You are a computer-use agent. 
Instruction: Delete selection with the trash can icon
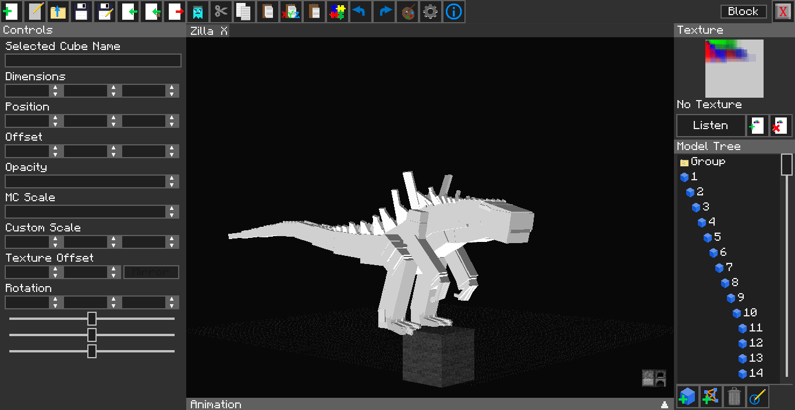(x=734, y=396)
